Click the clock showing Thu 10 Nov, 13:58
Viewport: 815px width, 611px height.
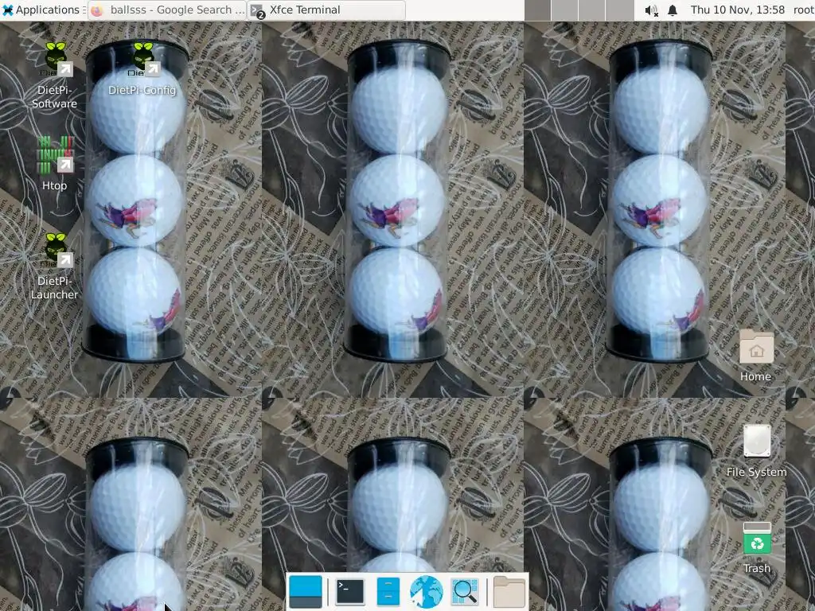[738, 10]
